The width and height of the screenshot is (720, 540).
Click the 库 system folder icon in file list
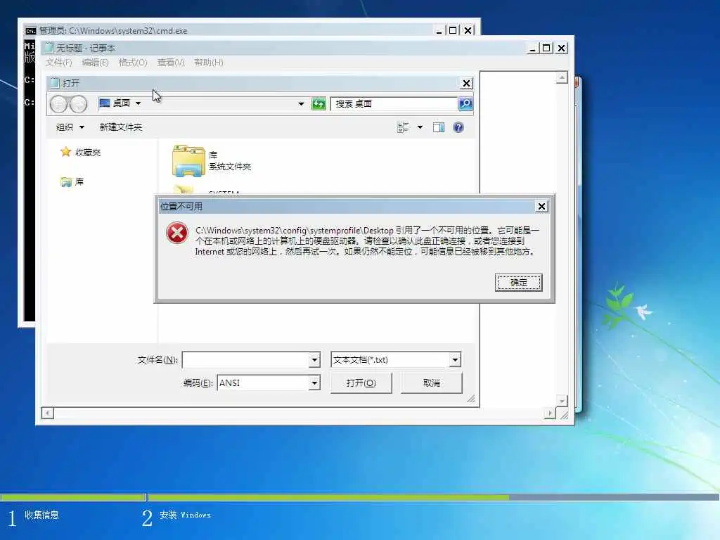(188, 161)
